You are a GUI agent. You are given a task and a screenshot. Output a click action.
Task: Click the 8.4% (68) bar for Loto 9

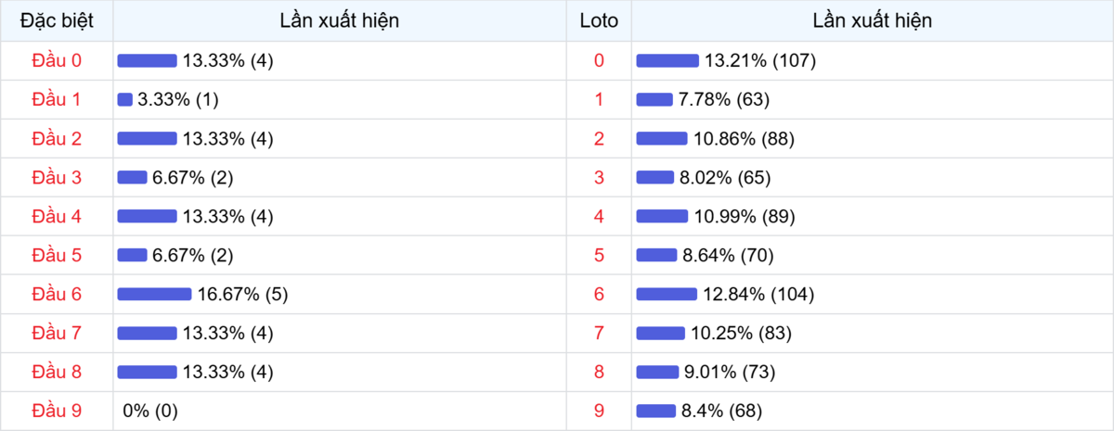point(656,411)
